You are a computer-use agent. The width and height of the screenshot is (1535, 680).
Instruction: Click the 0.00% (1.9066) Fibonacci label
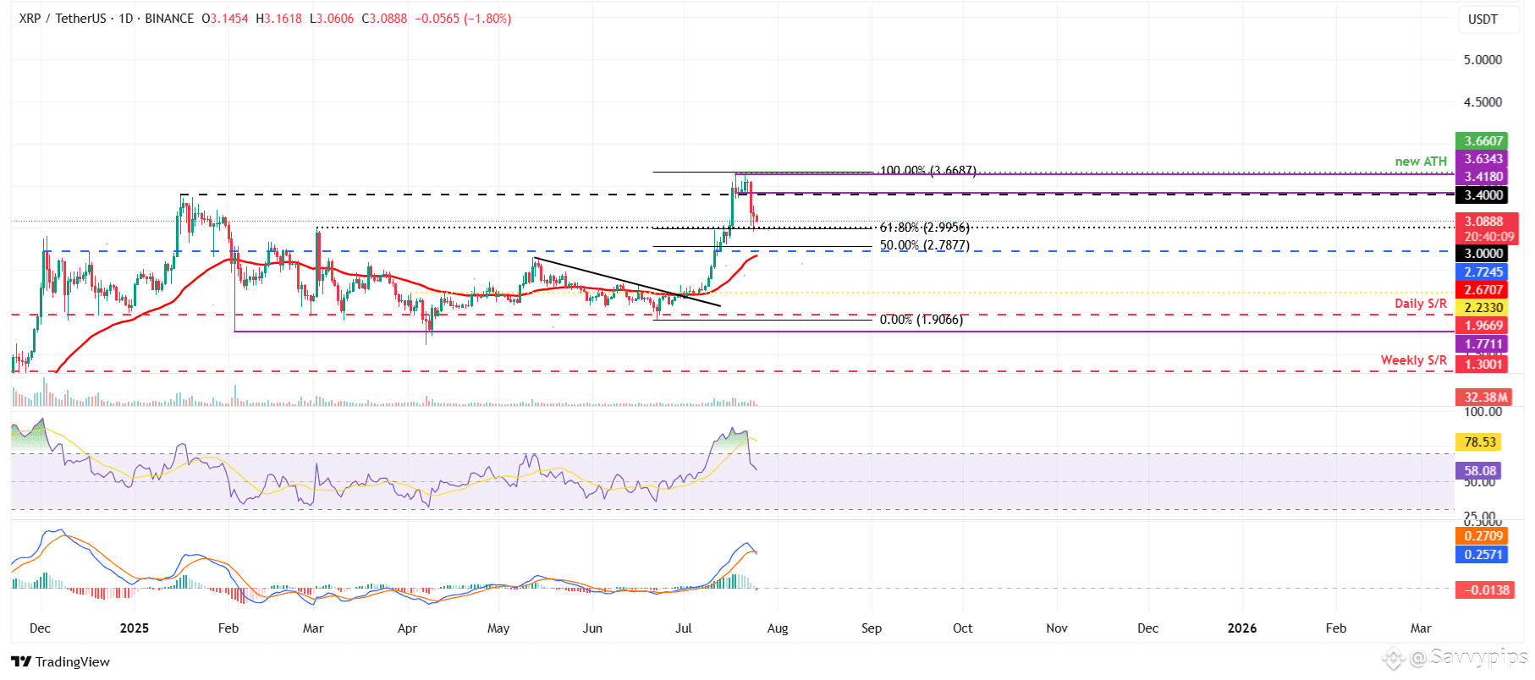[x=921, y=320]
